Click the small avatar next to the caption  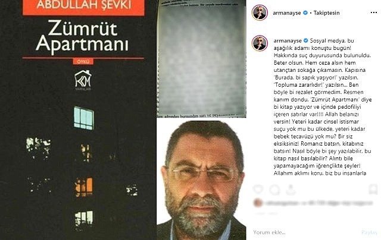point(260,43)
